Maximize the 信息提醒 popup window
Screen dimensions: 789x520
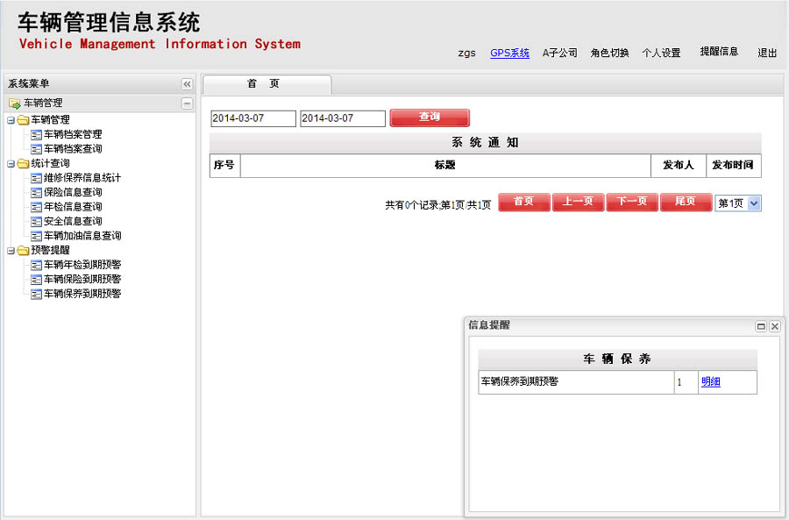point(761,326)
